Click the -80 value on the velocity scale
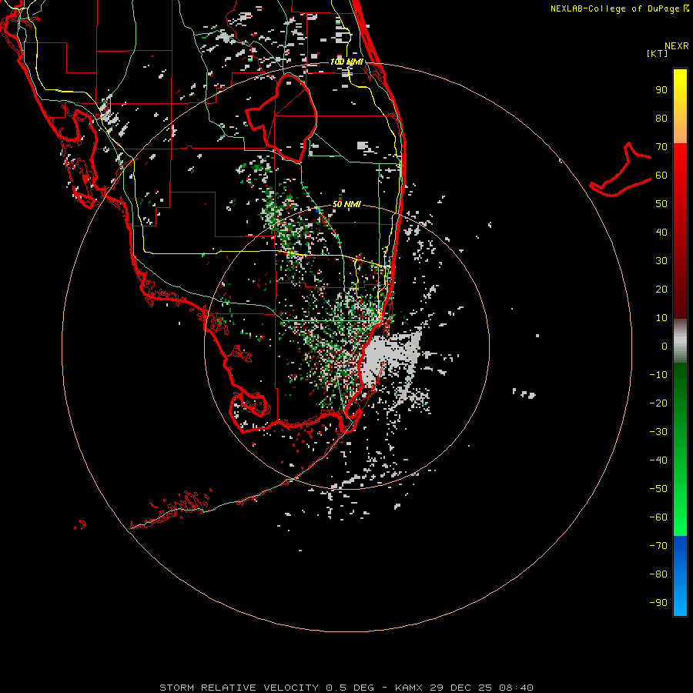693x693 pixels. pos(658,574)
